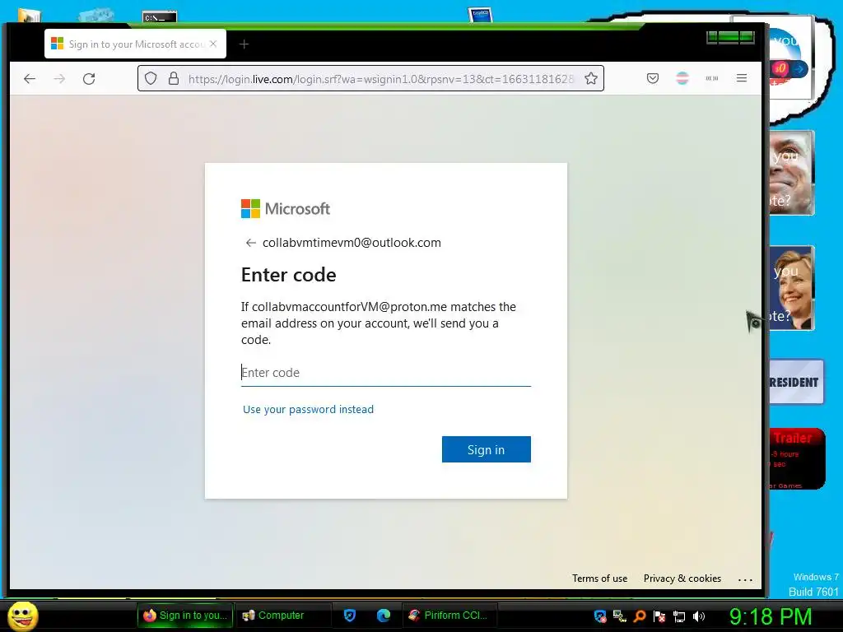Screen dimensions: 843x632
Task: Open volume speaker icon in tray
Action: 699,616
